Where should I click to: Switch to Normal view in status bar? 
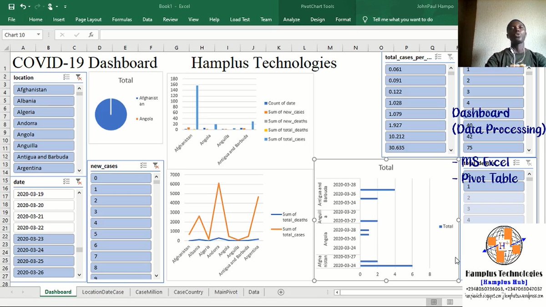434,302
